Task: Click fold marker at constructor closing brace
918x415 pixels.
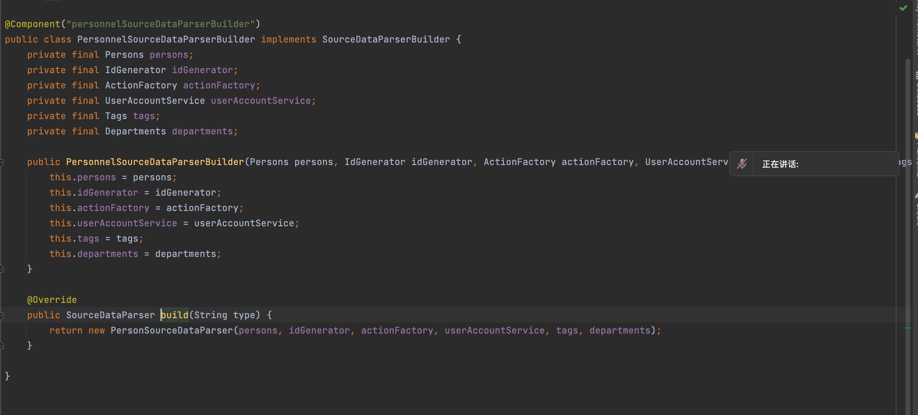Action: click(2, 269)
